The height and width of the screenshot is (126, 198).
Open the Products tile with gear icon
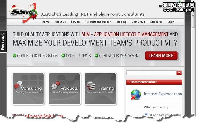coord(65,89)
